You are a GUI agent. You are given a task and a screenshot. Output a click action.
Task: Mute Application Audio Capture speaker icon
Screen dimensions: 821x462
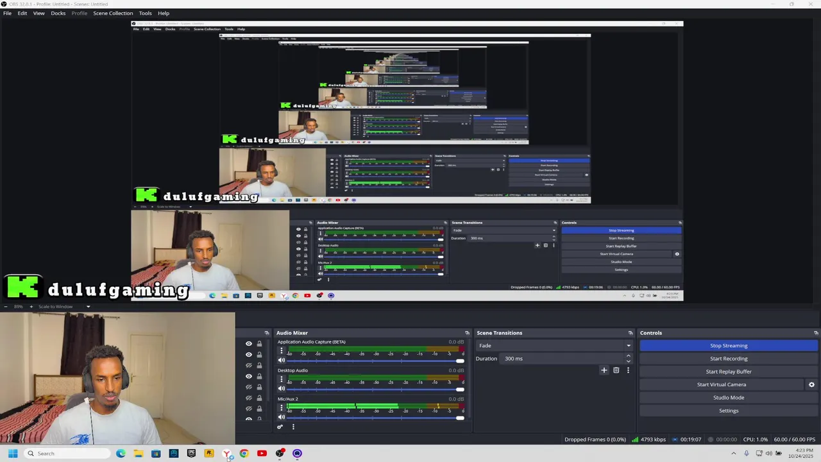click(281, 361)
